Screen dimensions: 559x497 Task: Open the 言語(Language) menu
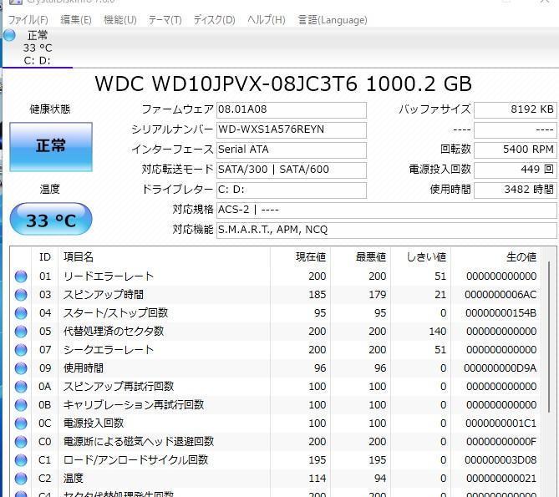(333, 20)
